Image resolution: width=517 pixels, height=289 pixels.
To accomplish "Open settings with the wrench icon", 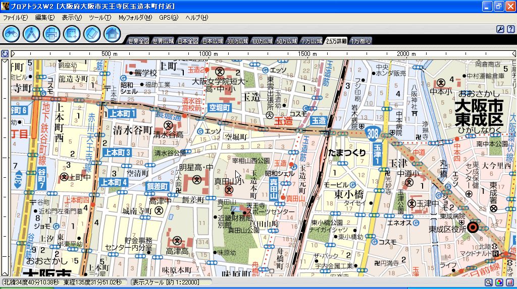I will (499, 29).
